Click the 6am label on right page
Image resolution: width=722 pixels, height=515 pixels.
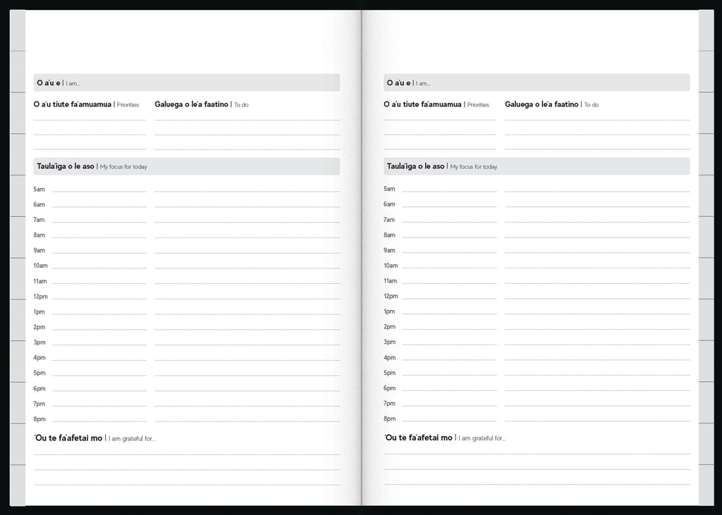click(x=389, y=204)
